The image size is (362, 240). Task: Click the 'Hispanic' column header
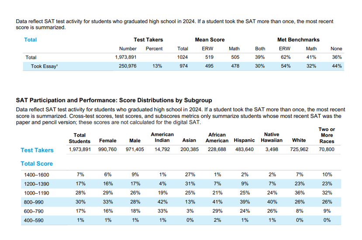point(244,141)
